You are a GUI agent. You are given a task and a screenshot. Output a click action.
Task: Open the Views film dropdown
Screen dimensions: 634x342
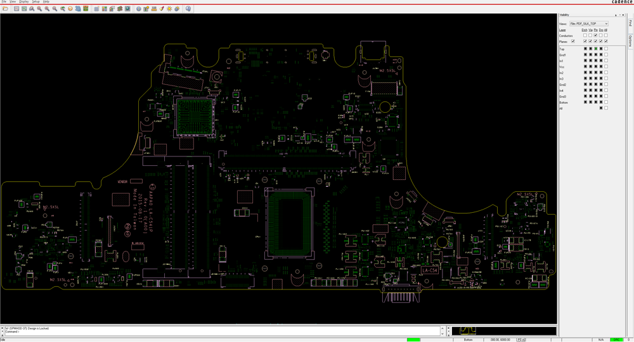click(589, 23)
